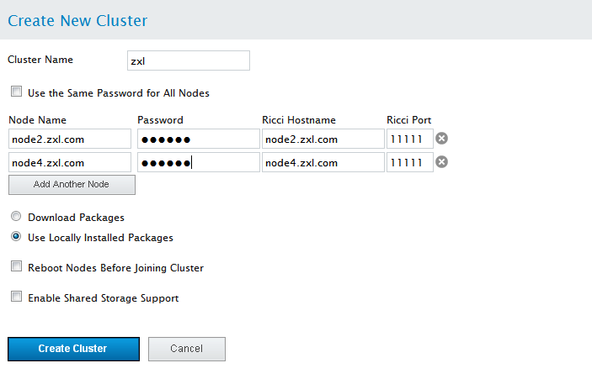Click Add Another Node button

point(72,185)
